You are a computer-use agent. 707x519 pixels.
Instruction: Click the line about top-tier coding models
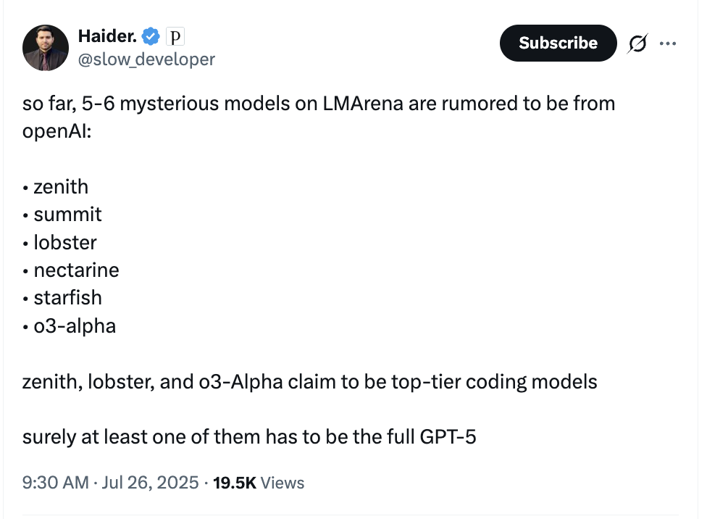point(309,381)
